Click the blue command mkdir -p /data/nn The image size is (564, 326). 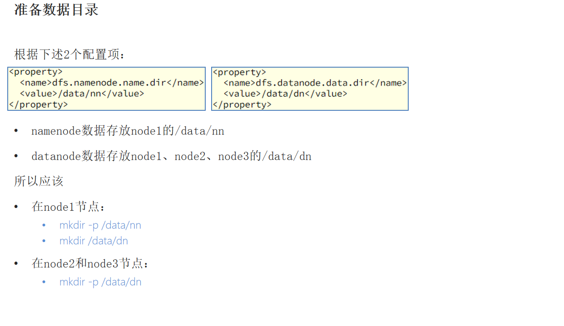[100, 225]
